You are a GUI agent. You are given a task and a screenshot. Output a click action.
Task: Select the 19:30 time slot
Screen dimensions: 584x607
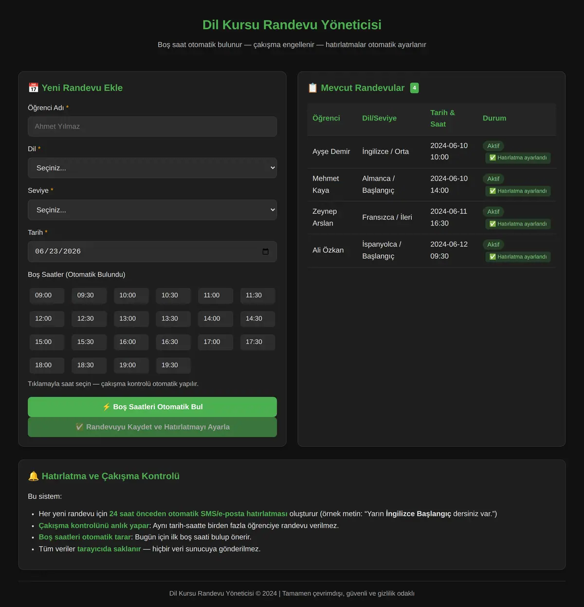[173, 365]
